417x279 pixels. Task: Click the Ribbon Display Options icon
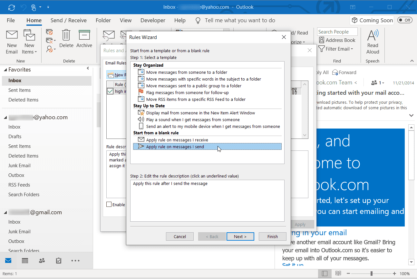[x=353, y=7]
